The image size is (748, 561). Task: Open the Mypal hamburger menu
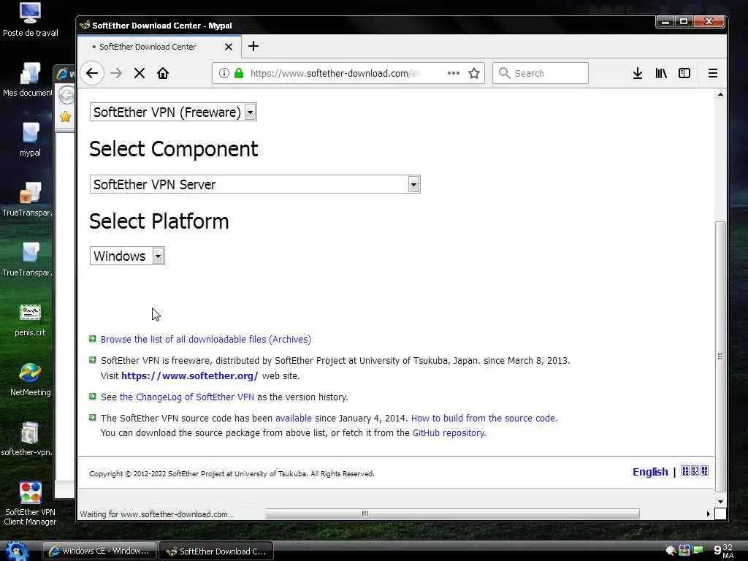(713, 73)
